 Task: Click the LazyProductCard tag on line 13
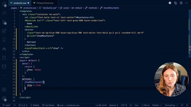pyautogui.click(x=35, y=48)
